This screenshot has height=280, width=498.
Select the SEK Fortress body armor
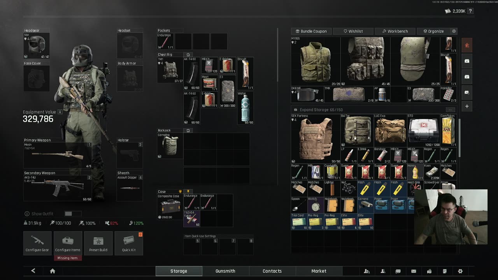316,138
